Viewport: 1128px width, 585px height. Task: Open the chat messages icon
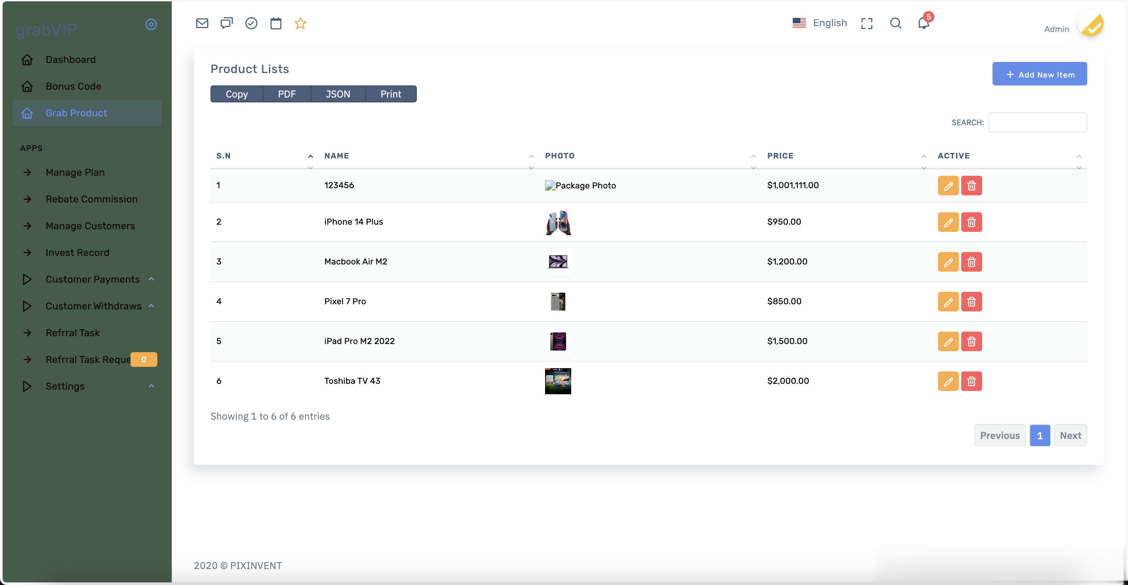tap(227, 23)
